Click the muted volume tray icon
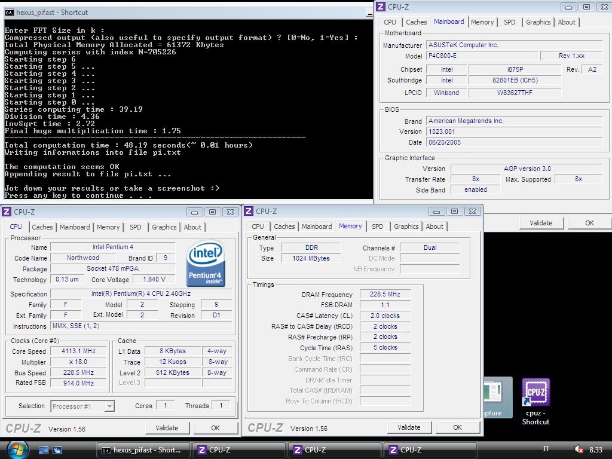Image resolution: width=612 pixels, height=459 pixels. click(579, 449)
